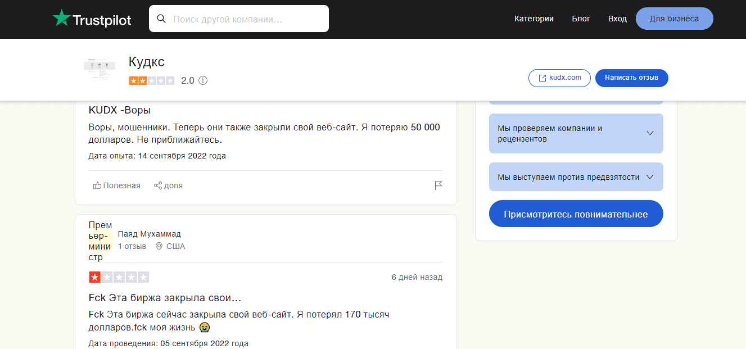Viewport: 746px width, 349px height.
Task: Click the share доля icon
Action: click(x=158, y=185)
